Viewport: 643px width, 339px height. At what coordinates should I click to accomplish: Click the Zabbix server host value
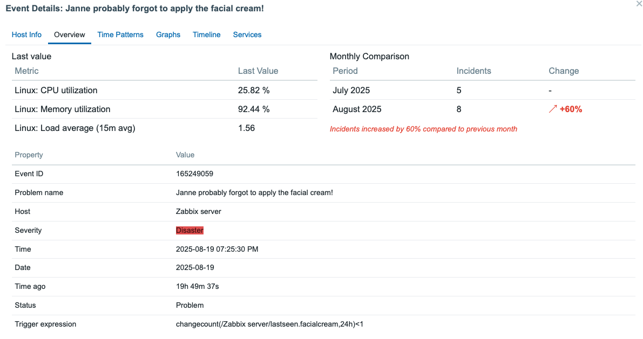pos(198,211)
